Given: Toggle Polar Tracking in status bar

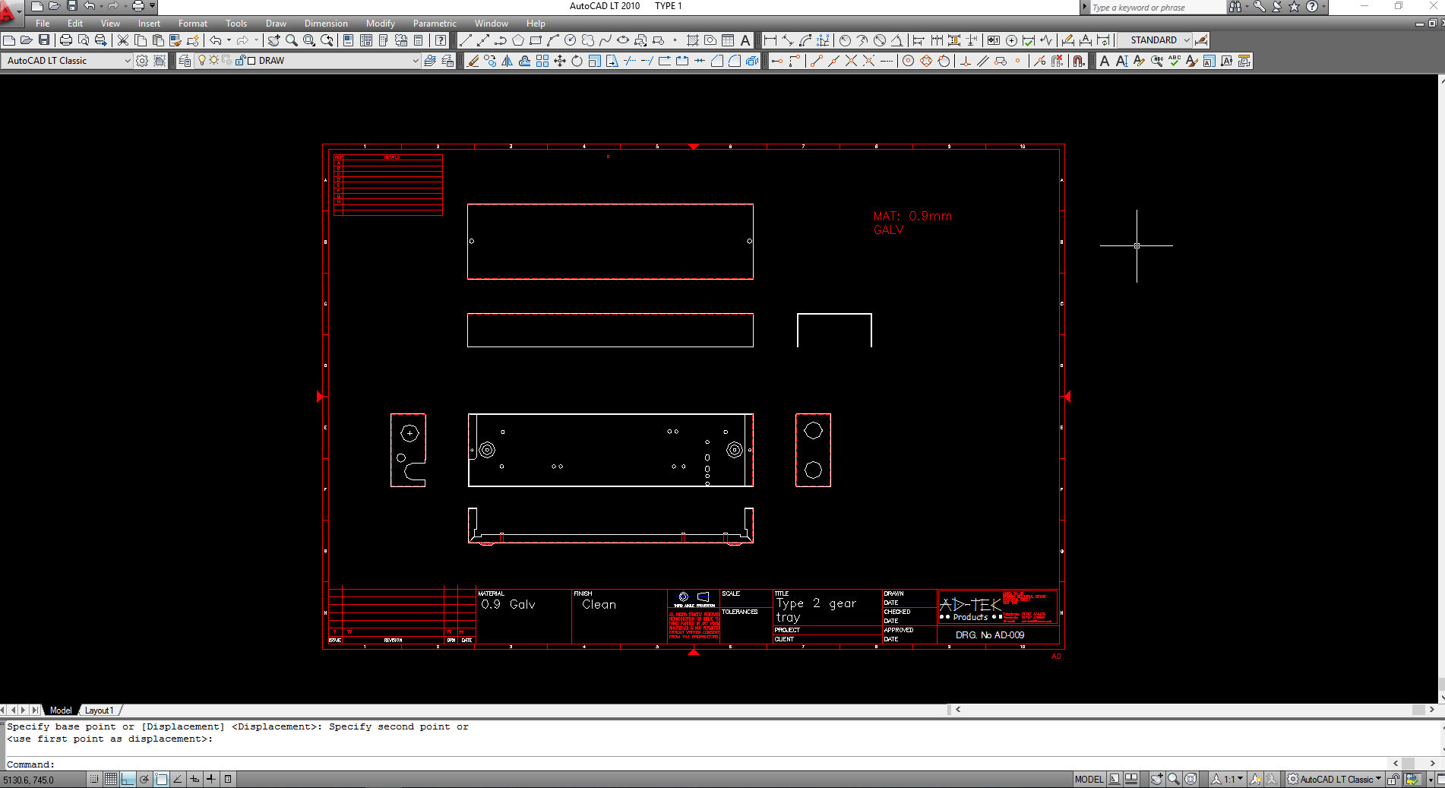Looking at the screenshot, I should pos(144,779).
